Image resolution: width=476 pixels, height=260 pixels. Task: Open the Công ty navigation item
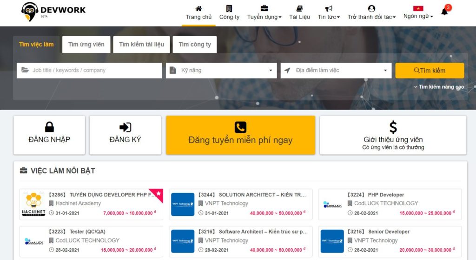coord(229,17)
